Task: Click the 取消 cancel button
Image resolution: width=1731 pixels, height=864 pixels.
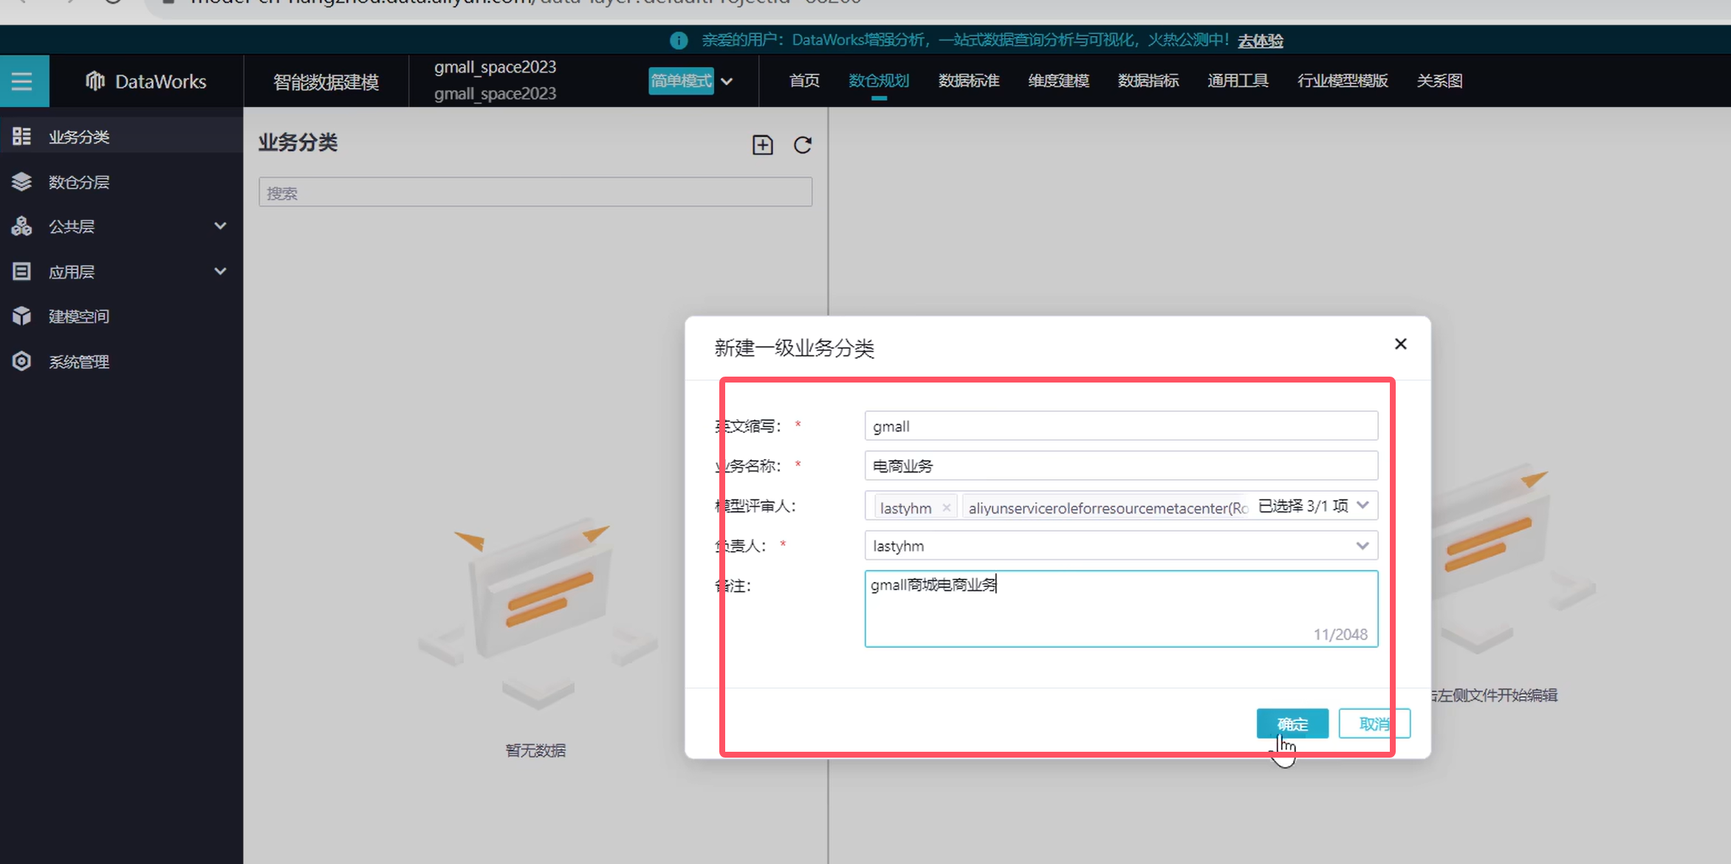Action: coord(1374,724)
